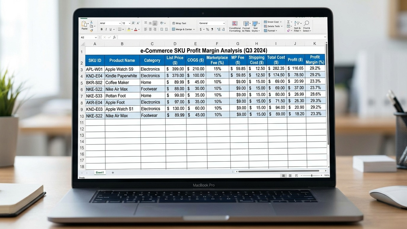Toggle Bold formatting
Viewport: 407px width, 229px height.
102,29
